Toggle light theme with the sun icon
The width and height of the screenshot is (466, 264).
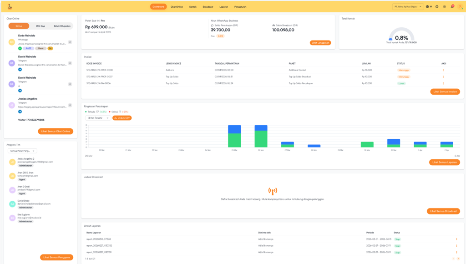[x=445, y=7]
